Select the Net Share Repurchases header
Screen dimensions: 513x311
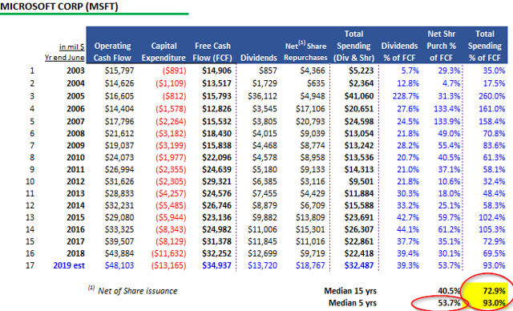click(305, 51)
